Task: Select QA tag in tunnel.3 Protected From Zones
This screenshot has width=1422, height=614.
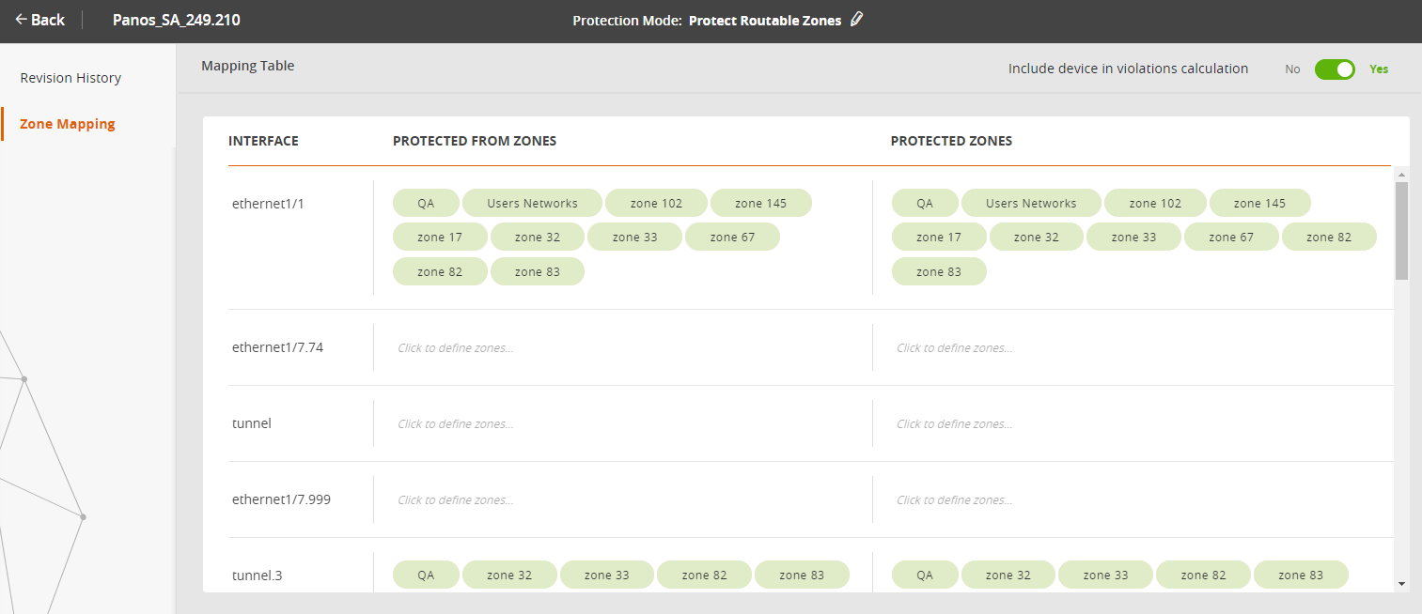Action: click(x=426, y=576)
